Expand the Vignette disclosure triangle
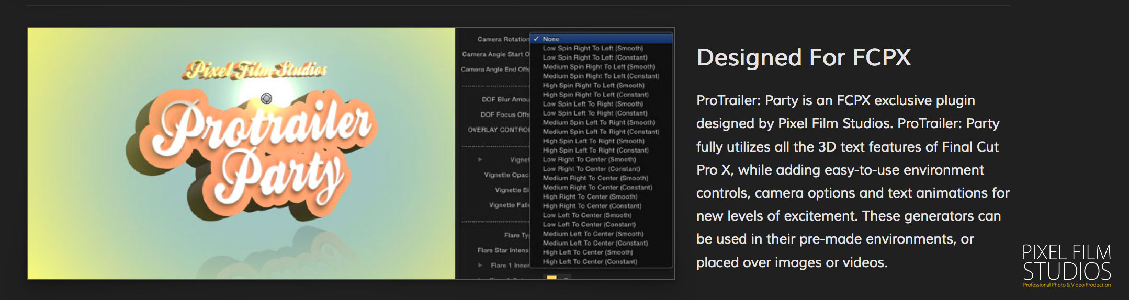Screen dimensions: 1129x300 pyautogui.click(x=480, y=160)
